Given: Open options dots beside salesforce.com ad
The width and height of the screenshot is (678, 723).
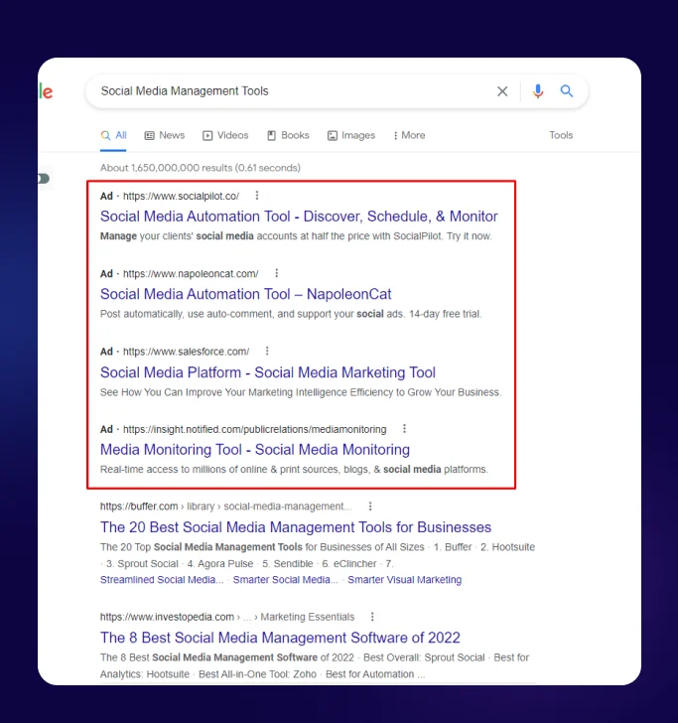Looking at the screenshot, I should pos(267,351).
